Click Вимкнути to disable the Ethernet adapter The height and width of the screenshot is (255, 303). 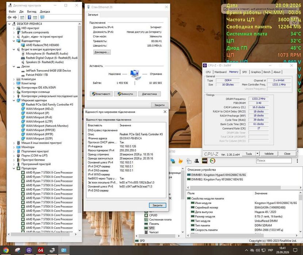click(x=126, y=94)
